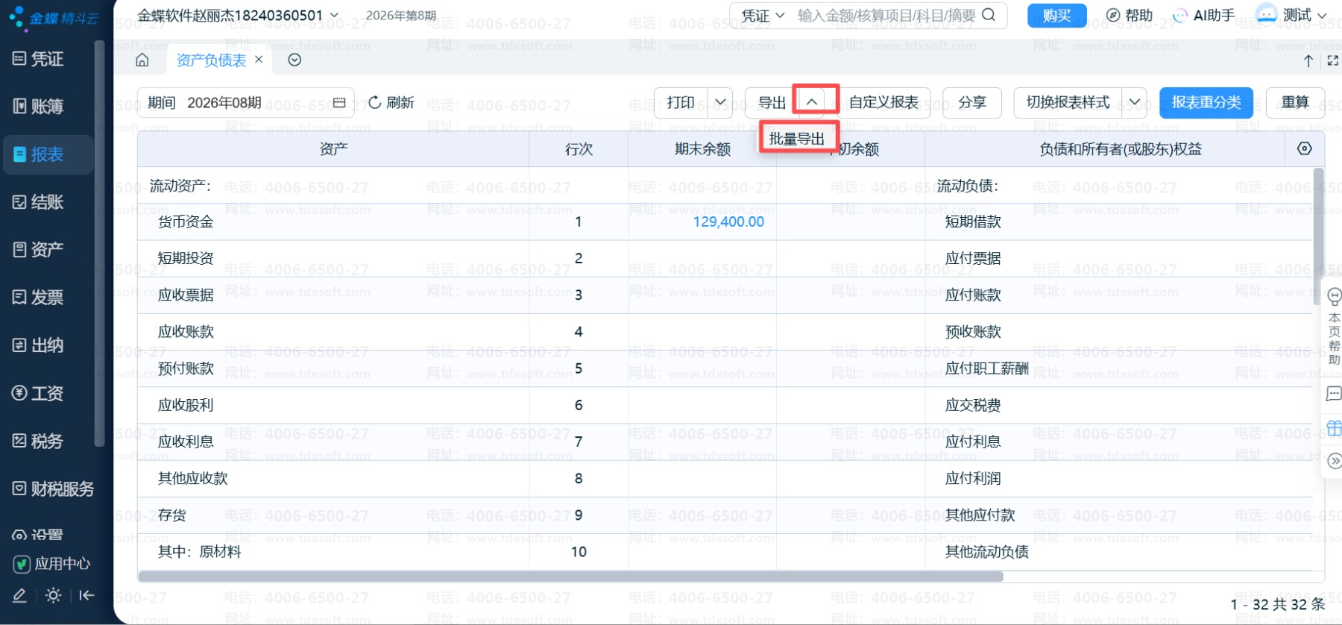Switch to the 资产负债表 tab

(x=211, y=60)
